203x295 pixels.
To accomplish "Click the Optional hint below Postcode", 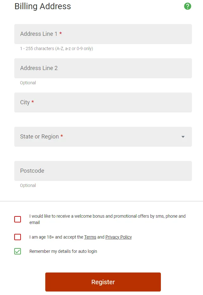I will pos(28,185).
